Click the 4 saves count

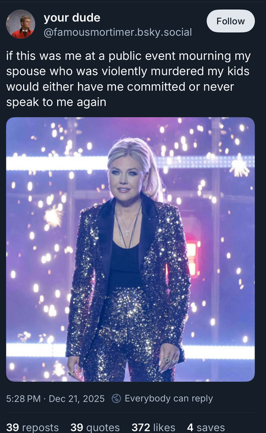pos(206,427)
